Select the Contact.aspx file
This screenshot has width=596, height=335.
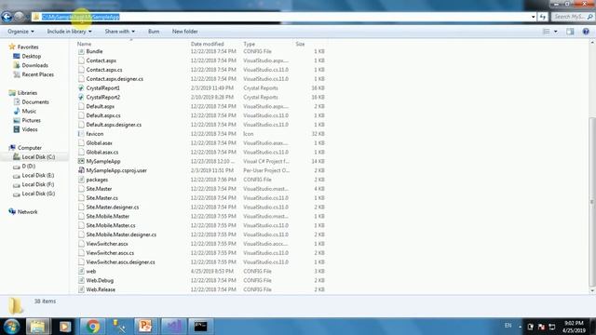click(102, 60)
